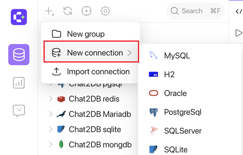The image size is (243, 155).
Task: Click the Import connection upload icon
Action: 56,72
